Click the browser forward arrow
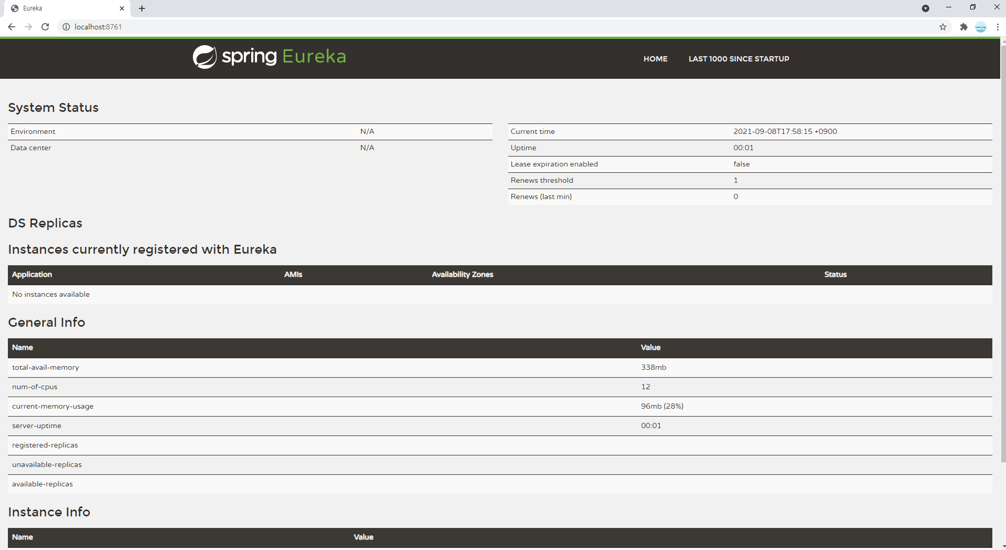Image resolution: width=1006 pixels, height=550 pixels. [28, 27]
